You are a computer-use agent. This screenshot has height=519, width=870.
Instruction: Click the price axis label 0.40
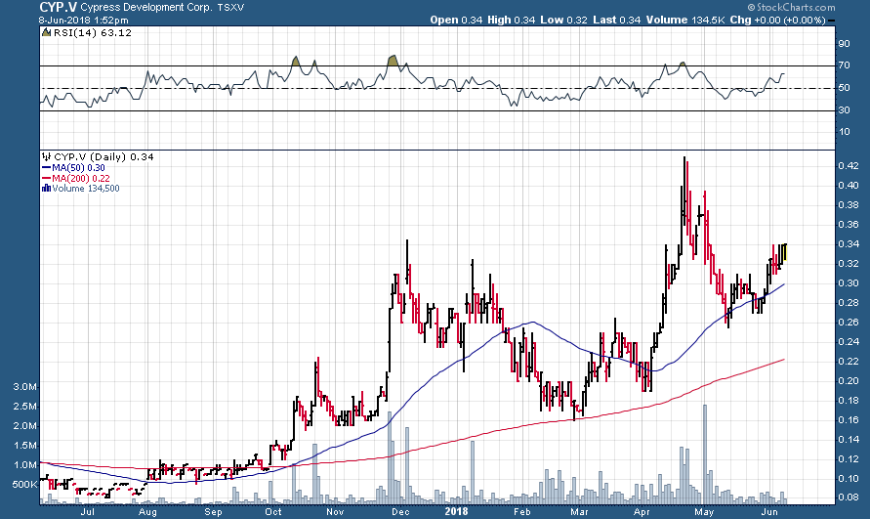[849, 185]
